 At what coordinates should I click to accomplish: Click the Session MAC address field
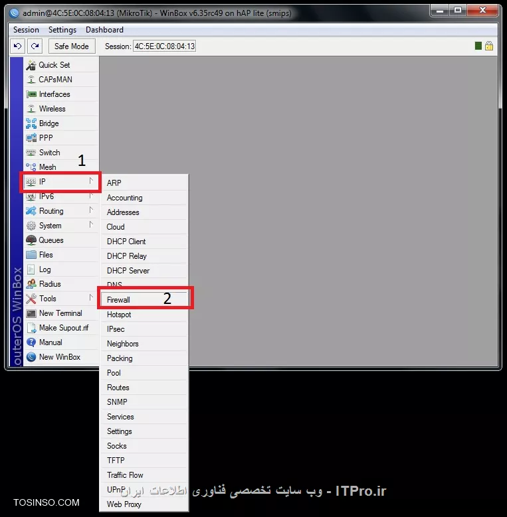click(x=164, y=46)
